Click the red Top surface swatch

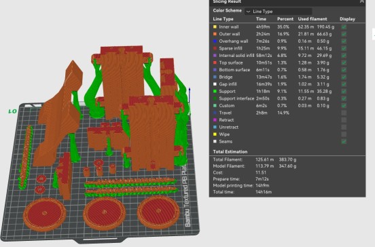pos(215,62)
